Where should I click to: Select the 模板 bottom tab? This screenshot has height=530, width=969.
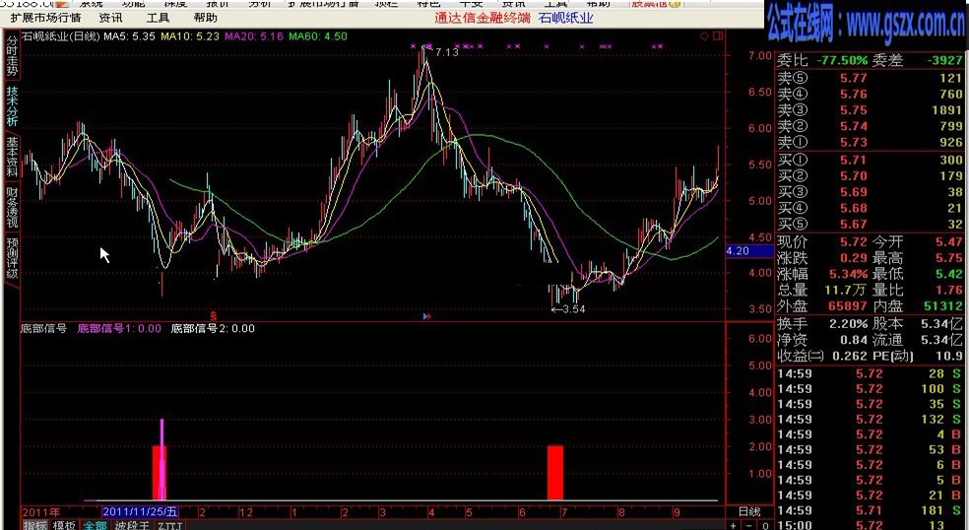[x=64, y=525]
